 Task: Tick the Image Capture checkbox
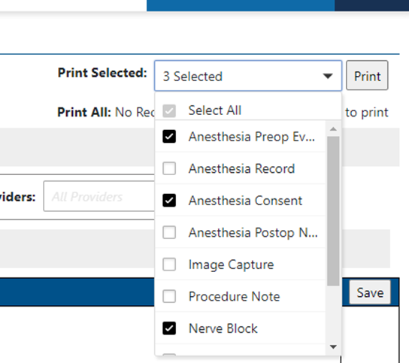tap(169, 265)
